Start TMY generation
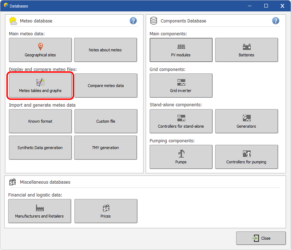The height and width of the screenshot is (250, 291). 105,148
